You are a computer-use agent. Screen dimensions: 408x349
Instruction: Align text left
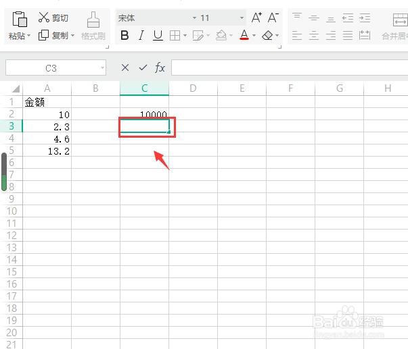[x=297, y=35]
